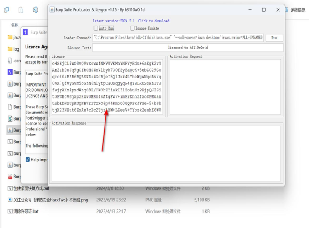This screenshot has height=230, width=323.
Task: Select the Burp Suite lightning file icon
Action: (x=10, y=72)
